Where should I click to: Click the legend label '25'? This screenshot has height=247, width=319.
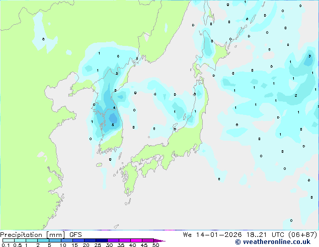tap(98, 245)
